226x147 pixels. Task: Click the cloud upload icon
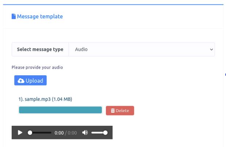(x=21, y=80)
